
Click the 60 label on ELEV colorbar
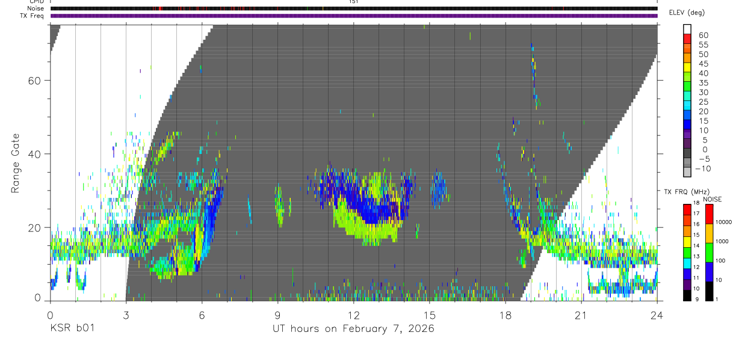(703, 35)
